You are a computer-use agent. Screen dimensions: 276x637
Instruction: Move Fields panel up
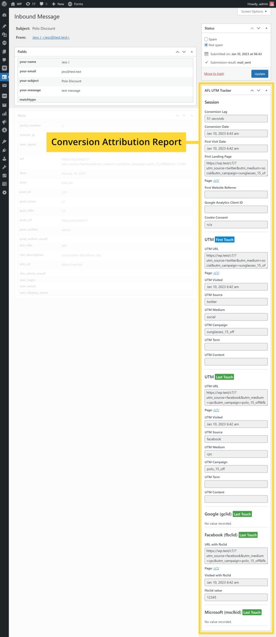click(x=178, y=52)
